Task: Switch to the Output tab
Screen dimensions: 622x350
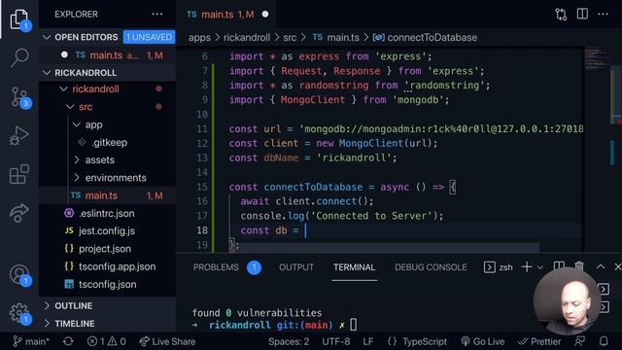Action: [x=296, y=267]
